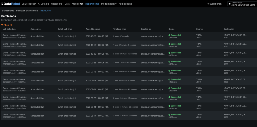The height and width of the screenshot is (127, 257).
Task: Open the Airline Delays Quick Demo project selector
Action: 242,4
